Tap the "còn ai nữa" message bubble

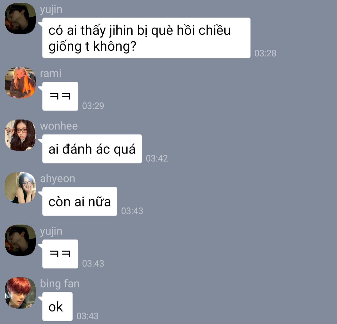(x=80, y=201)
